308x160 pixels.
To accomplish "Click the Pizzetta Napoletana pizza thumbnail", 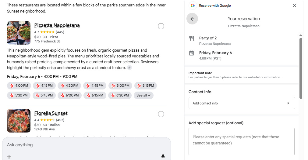I will [x=19, y=33].
